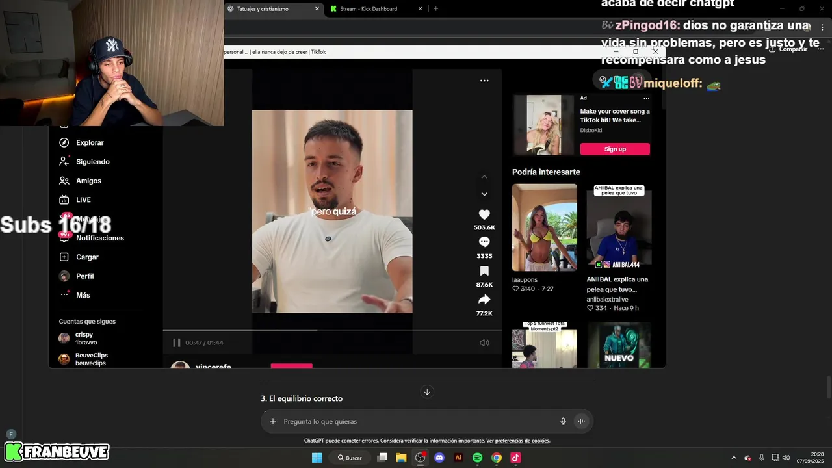The width and height of the screenshot is (832, 468).
Task: Close Tatuajes y cristianismo tab
Action: click(317, 9)
